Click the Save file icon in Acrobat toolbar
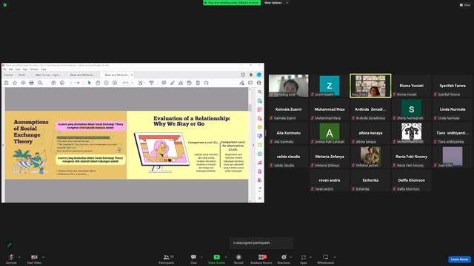Screen dimensions: 474x266 tap(6, 83)
